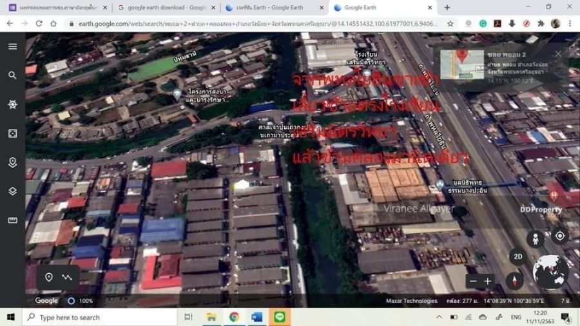Toggle the 2D view button
The height and width of the screenshot is (326, 580).
517,256
